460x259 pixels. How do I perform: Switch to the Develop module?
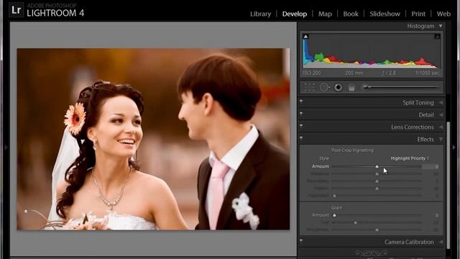[x=295, y=14]
